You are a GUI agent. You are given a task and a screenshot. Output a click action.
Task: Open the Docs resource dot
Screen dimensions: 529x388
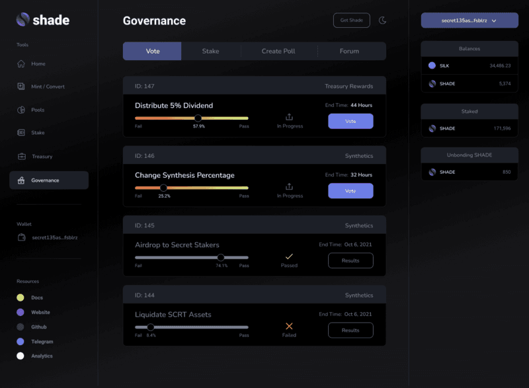point(20,297)
